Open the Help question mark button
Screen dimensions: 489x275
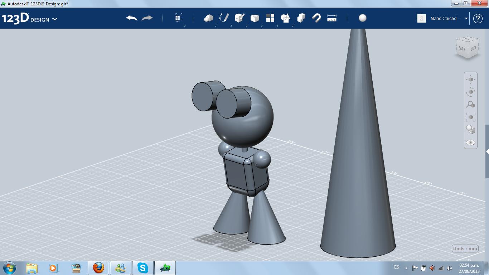478,19
